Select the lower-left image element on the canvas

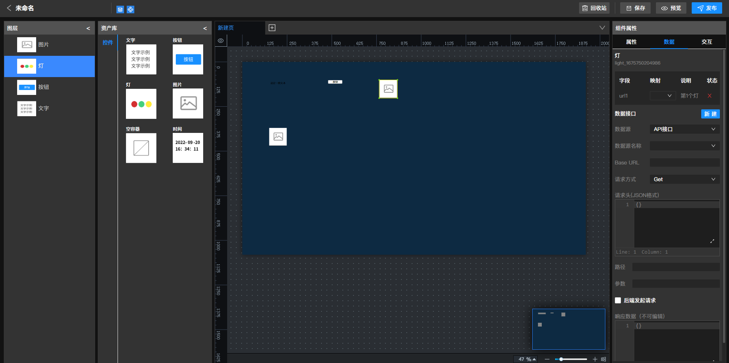click(x=278, y=137)
